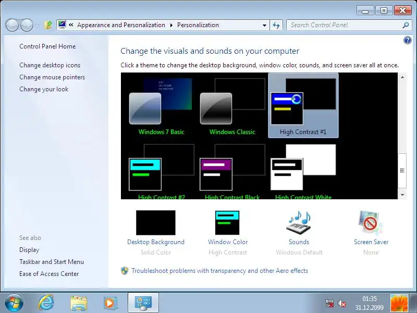The width and height of the screenshot is (417, 313).
Task: Open Desktop Background black preview icon
Action: (x=155, y=223)
